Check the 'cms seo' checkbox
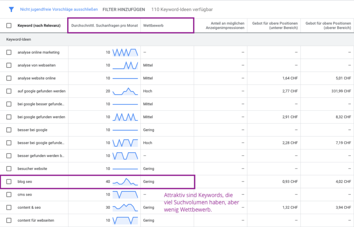Screen dimensions: 354x227 (x=9, y=194)
